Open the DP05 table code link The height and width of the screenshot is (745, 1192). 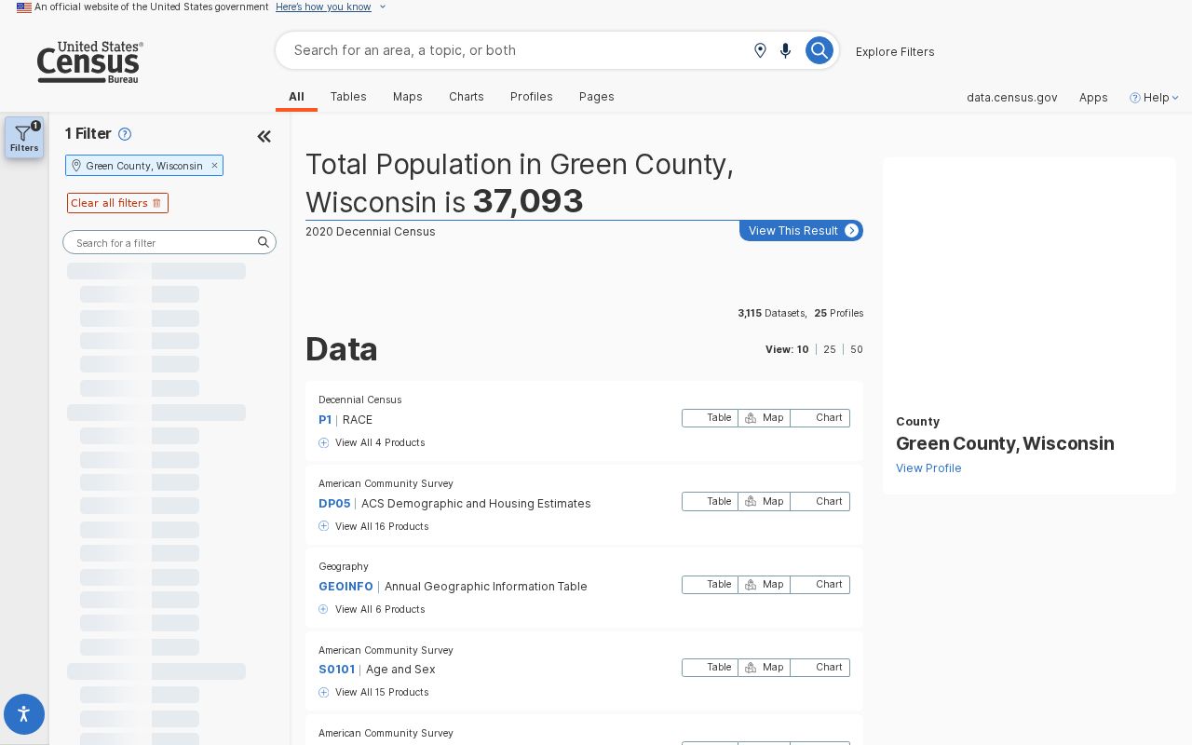coord(334,504)
